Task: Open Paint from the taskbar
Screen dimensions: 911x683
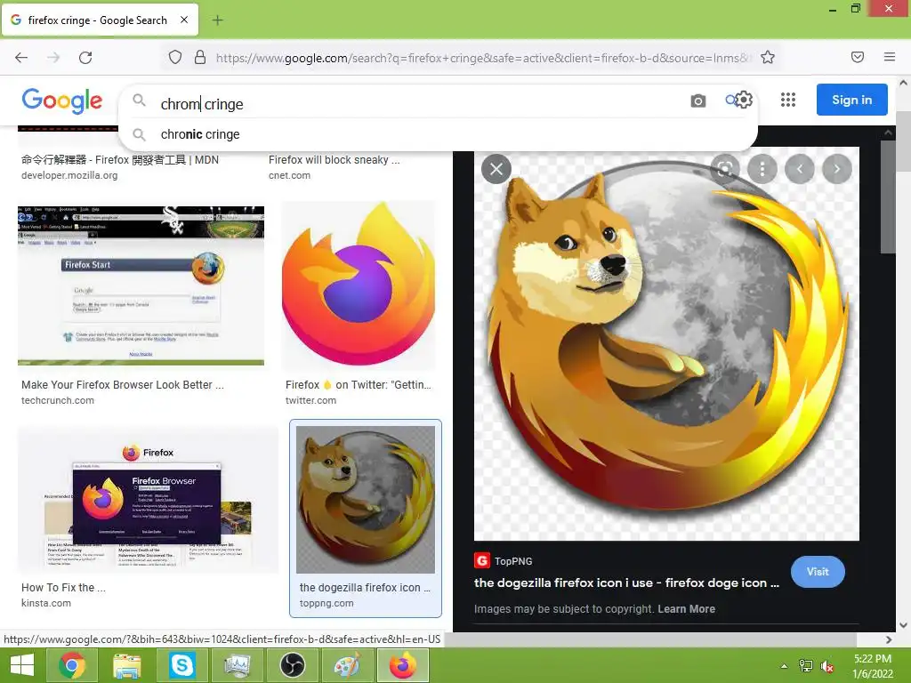Action: tap(348, 665)
